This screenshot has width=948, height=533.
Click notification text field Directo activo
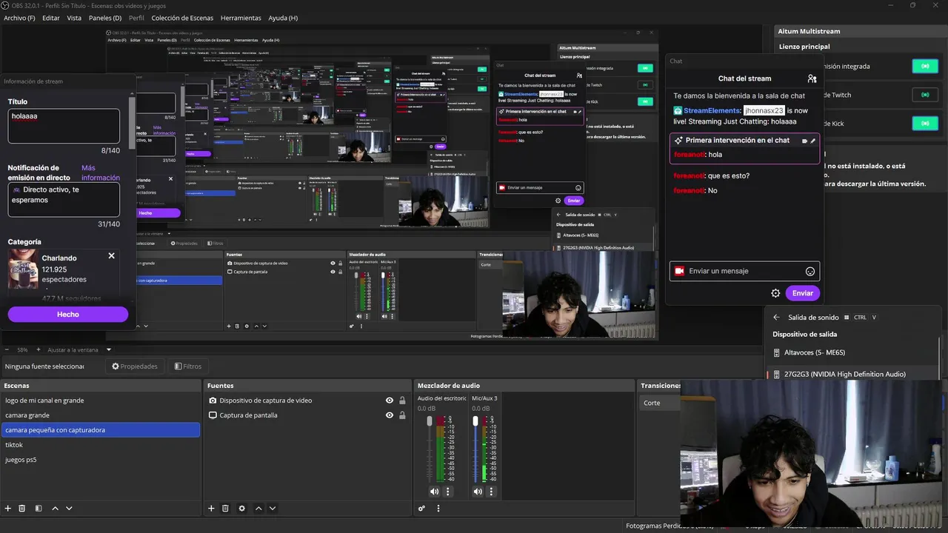point(64,200)
